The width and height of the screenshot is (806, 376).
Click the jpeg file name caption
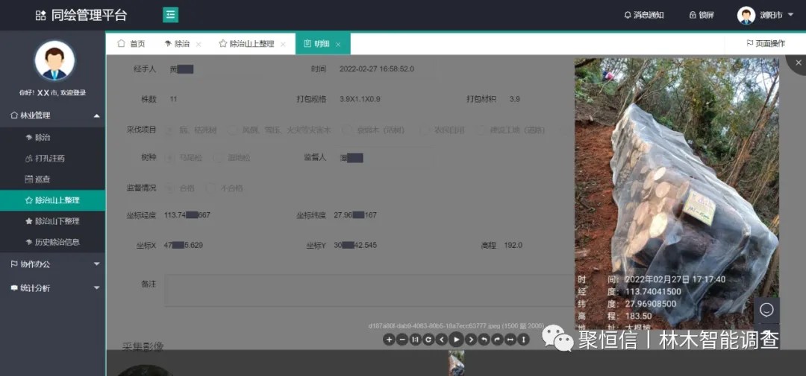456,325
